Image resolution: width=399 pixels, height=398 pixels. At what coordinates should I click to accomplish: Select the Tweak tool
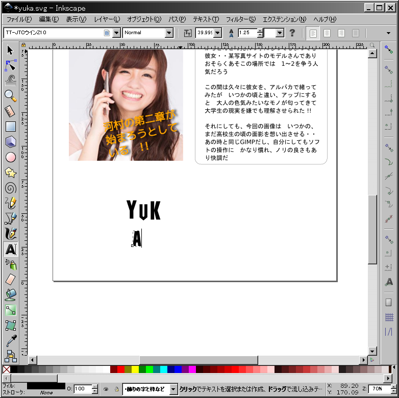click(x=10, y=81)
